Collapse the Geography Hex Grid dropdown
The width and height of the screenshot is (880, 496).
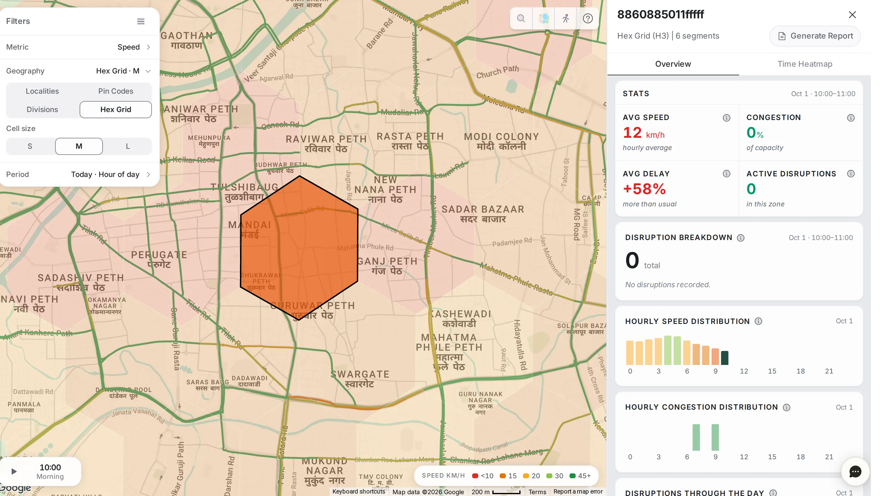point(79,71)
